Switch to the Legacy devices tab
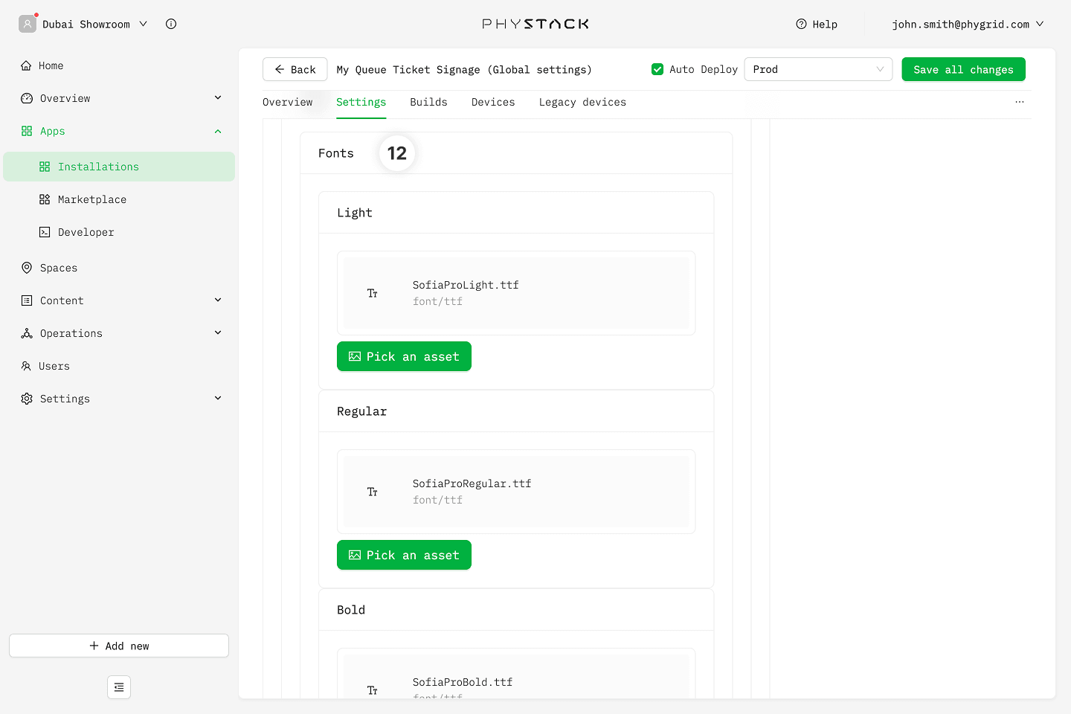Image resolution: width=1071 pixels, height=714 pixels. pyautogui.click(x=582, y=103)
